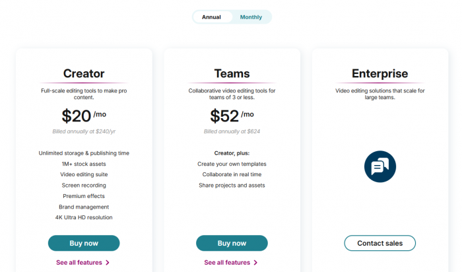Click the Contact sales button

(379, 243)
